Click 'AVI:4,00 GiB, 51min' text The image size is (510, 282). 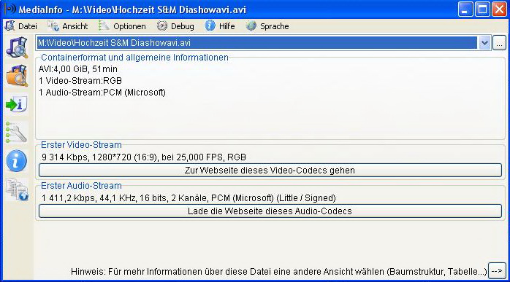[x=77, y=69]
